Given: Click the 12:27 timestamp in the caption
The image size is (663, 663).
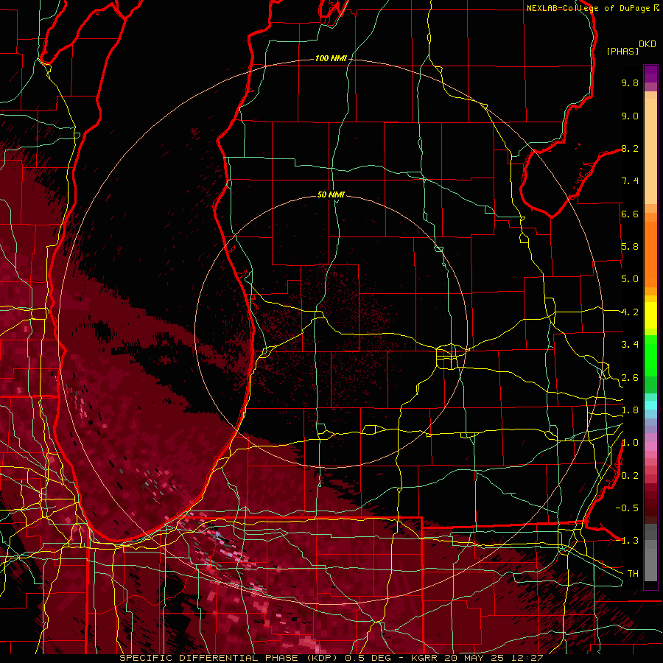Looking at the screenshot, I should point(528,658).
